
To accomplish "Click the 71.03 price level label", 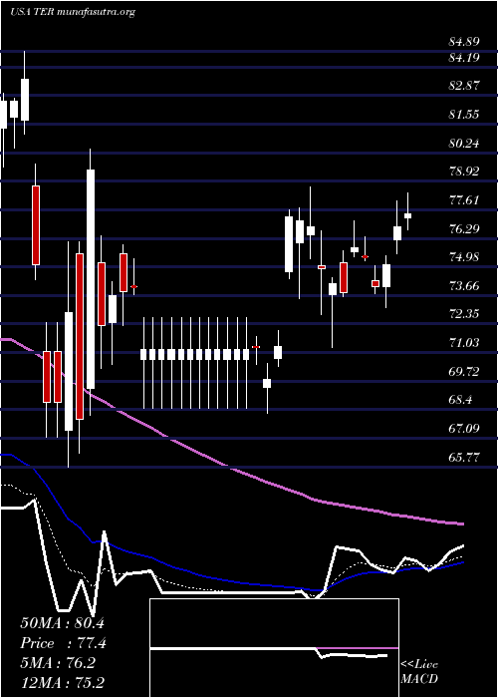I will [464, 343].
